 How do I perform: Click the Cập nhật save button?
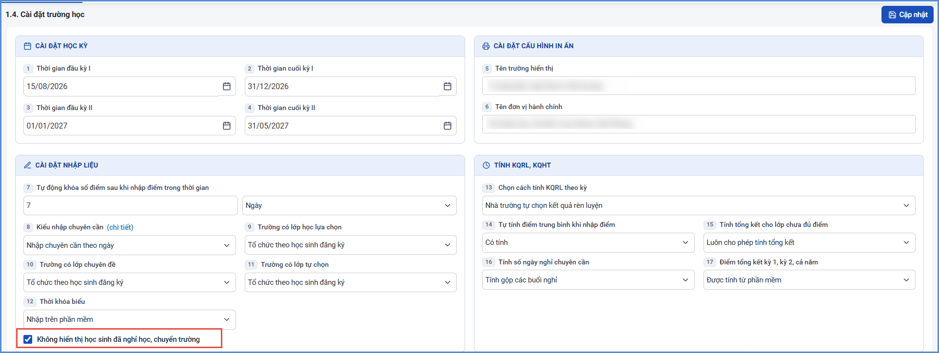[x=907, y=15]
